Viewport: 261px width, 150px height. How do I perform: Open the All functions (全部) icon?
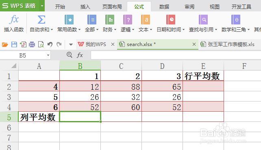coord(92,20)
